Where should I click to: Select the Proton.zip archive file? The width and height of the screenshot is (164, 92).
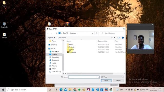point(72,52)
